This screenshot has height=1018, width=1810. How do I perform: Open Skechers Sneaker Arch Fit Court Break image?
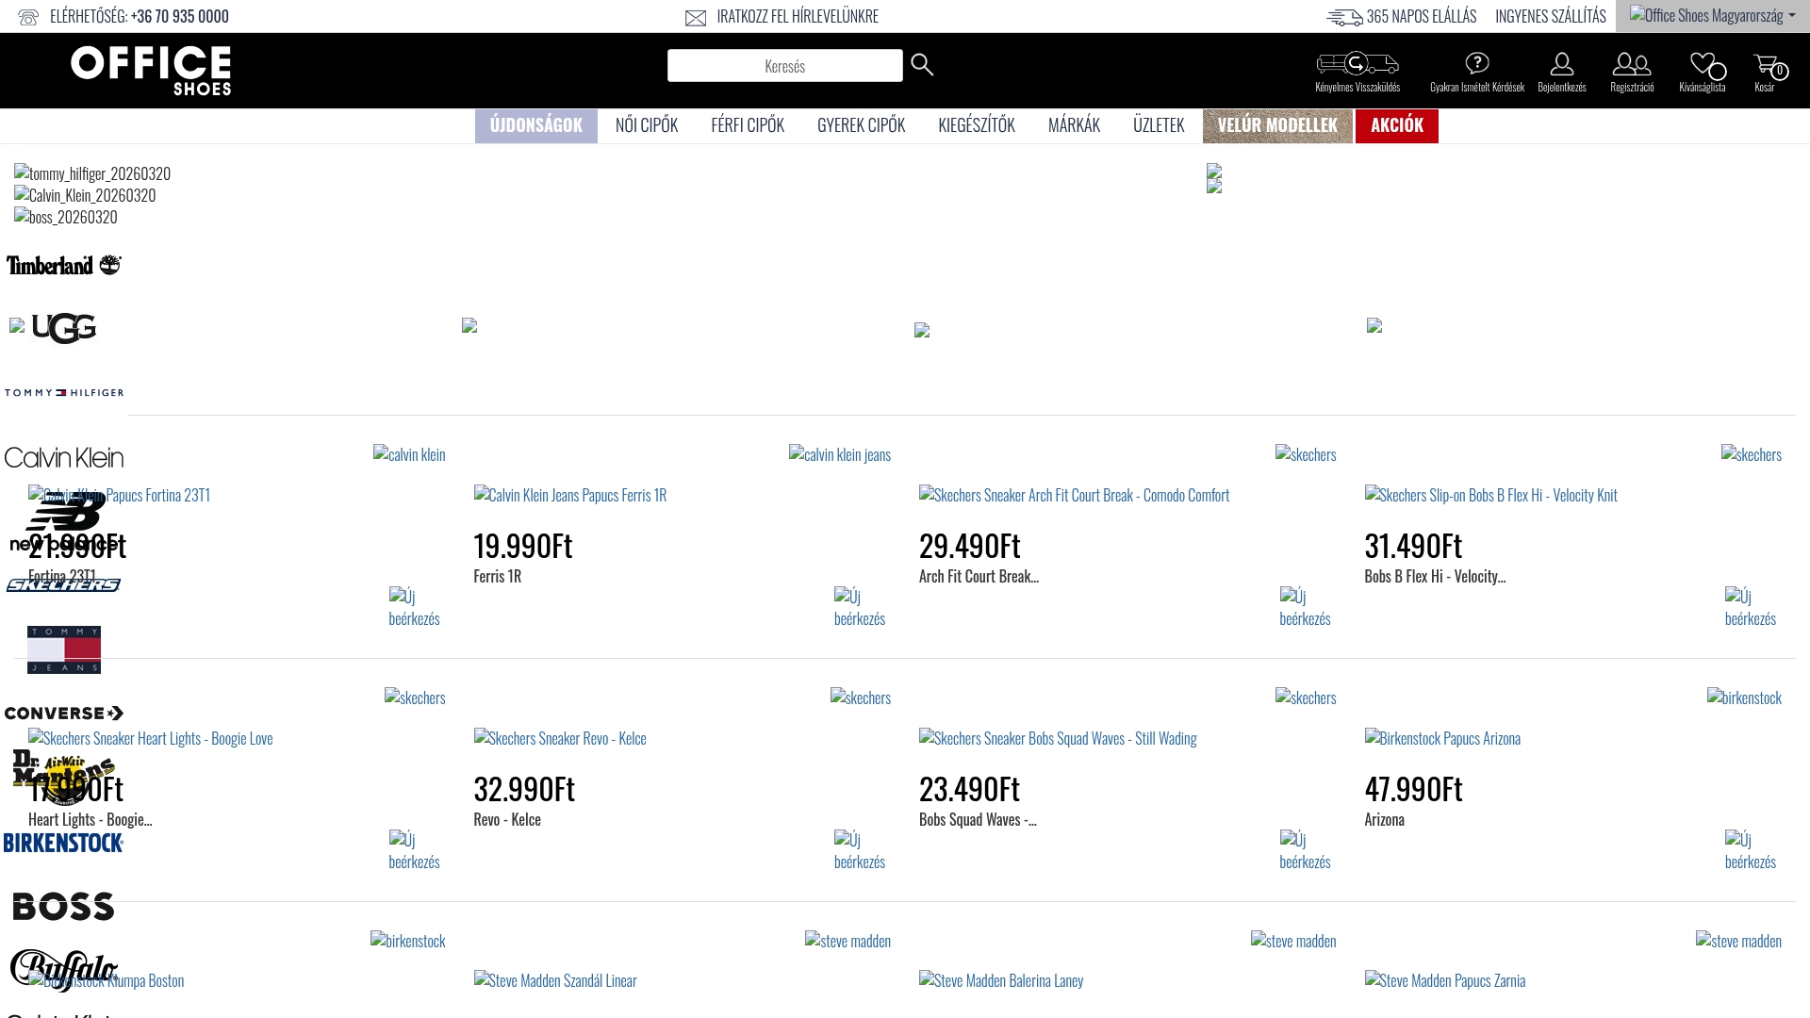click(1075, 495)
